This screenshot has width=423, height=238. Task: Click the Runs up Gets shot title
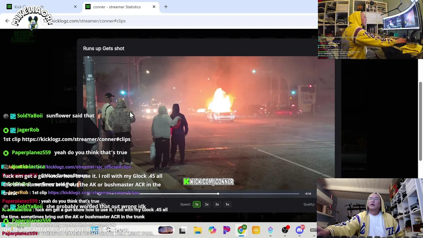coord(104,48)
